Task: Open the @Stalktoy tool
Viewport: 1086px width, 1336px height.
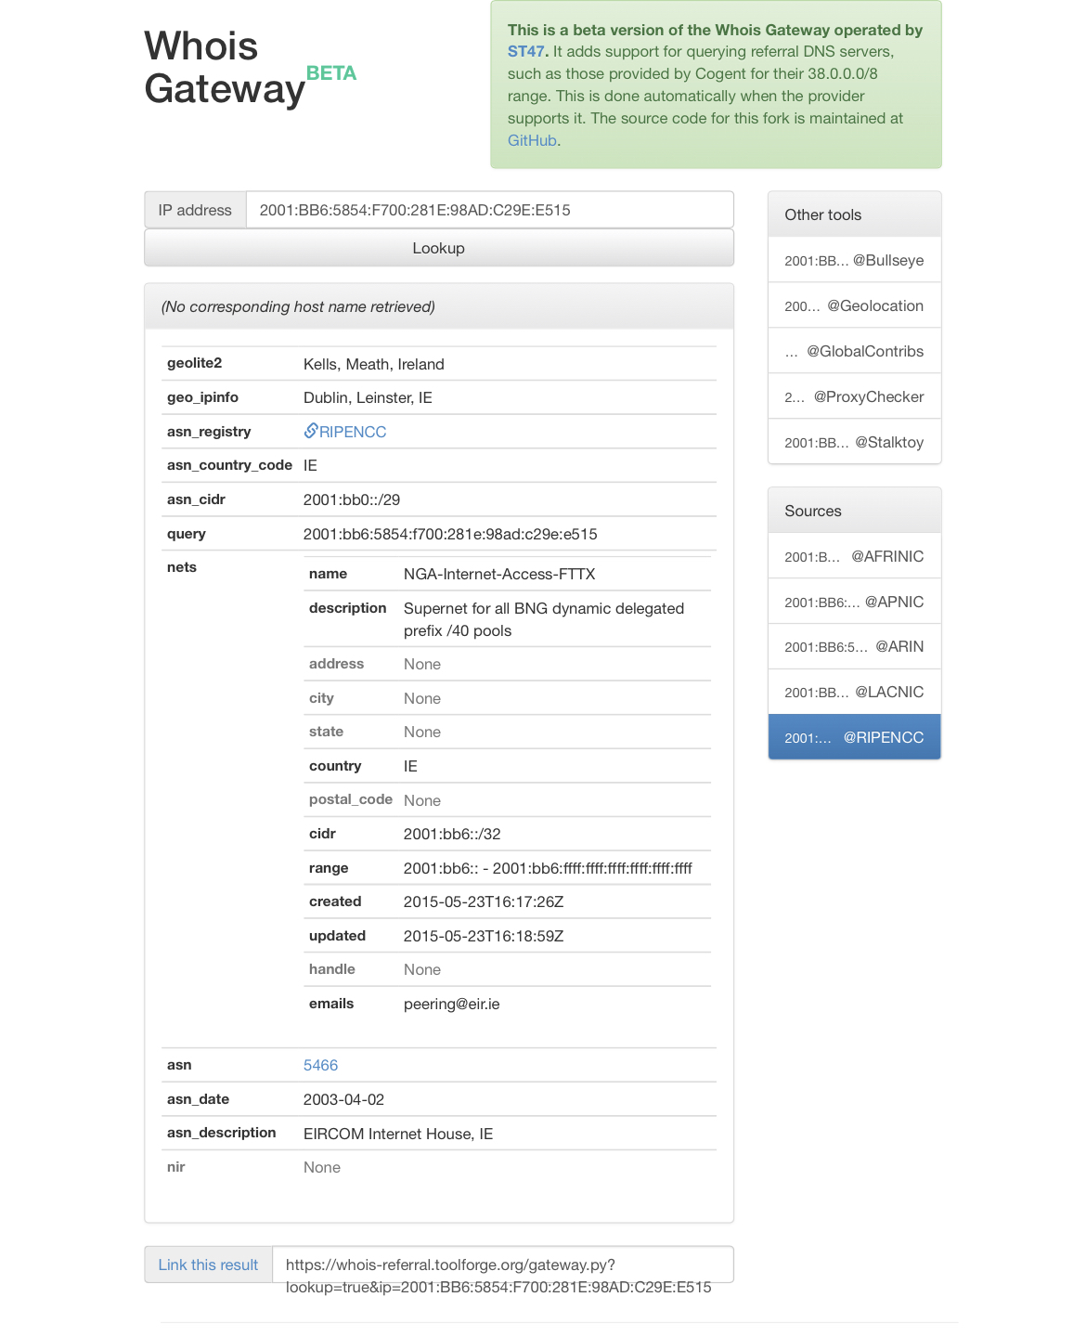Action: (x=855, y=442)
